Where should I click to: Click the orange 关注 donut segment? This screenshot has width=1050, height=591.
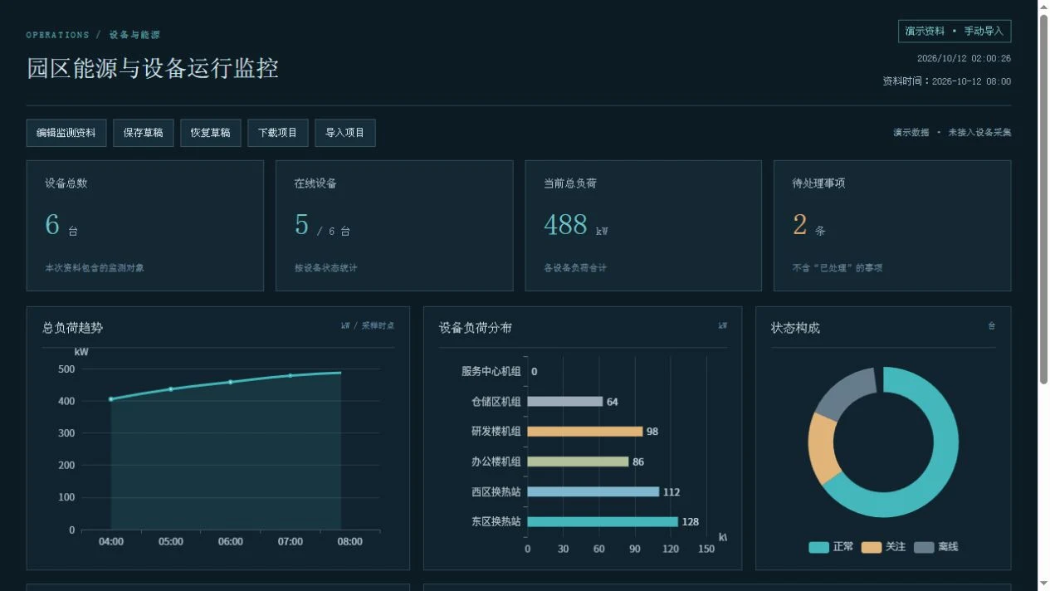[x=821, y=448]
